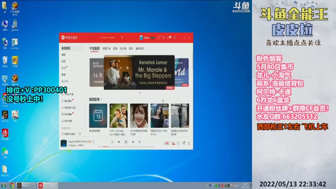The width and height of the screenshot is (336, 189).
Task: Open the skin theme shirt icon
Action: [159, 38]
